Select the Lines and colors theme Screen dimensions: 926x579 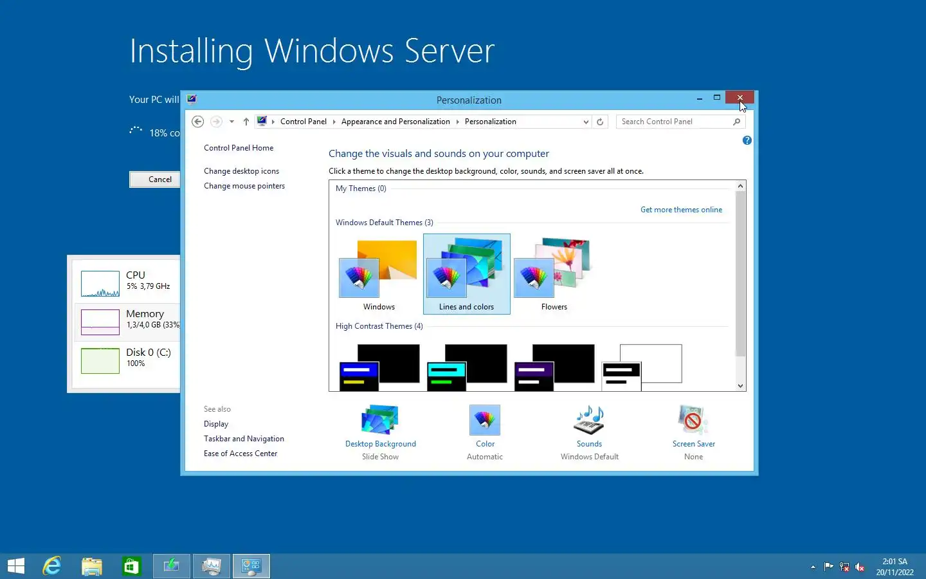tap(466, 274)
